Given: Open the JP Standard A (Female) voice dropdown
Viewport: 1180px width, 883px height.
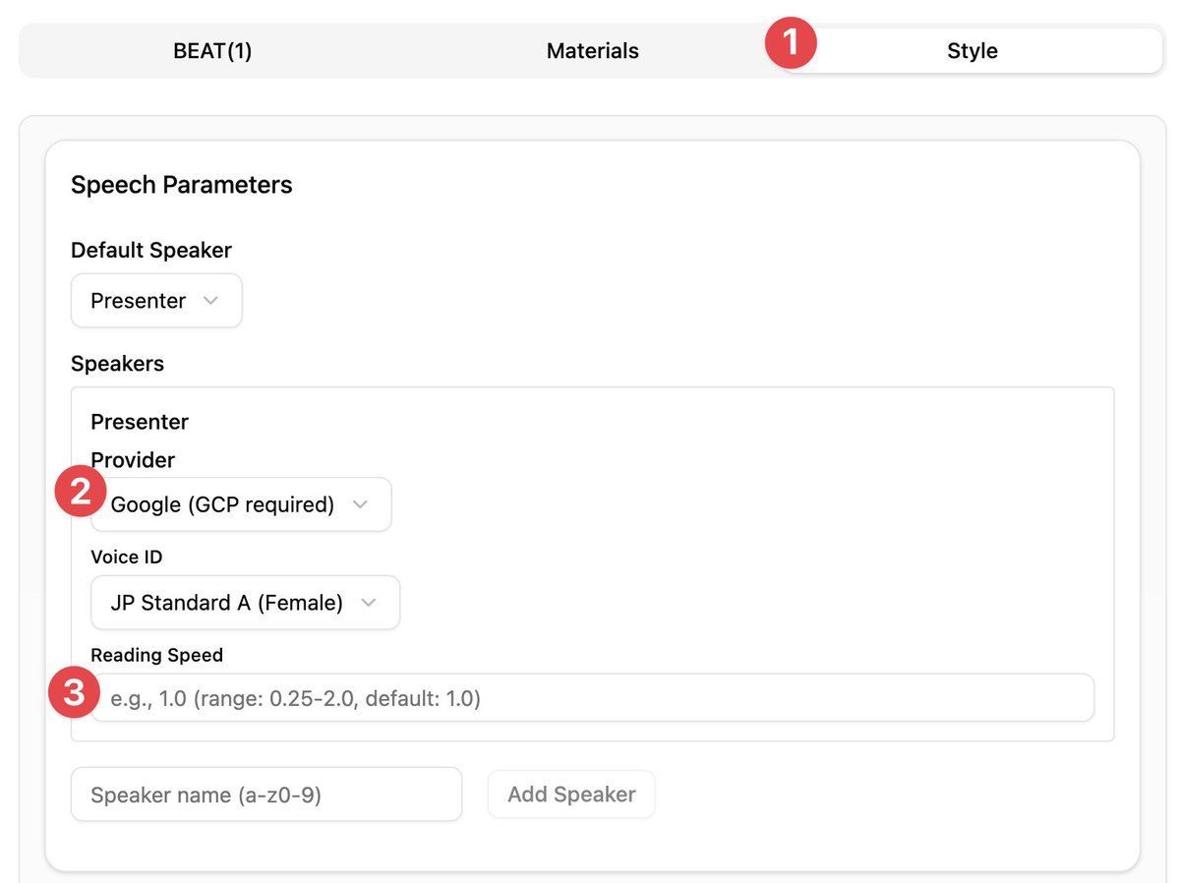Looking at the screenshot, I should [245, 603].
